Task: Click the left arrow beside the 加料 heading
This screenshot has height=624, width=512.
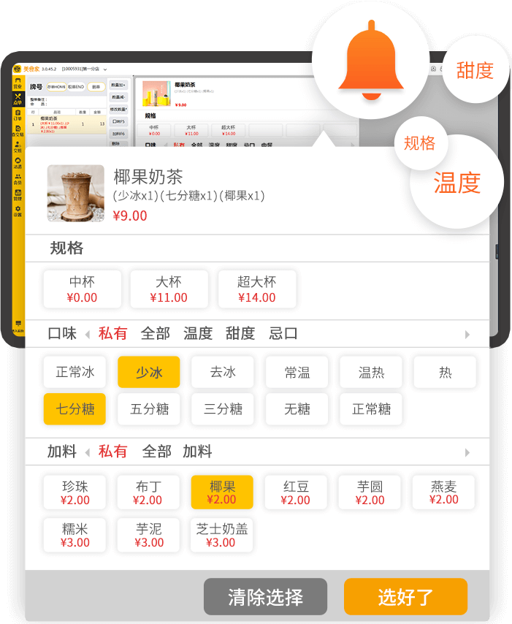Action: [88, 452]
